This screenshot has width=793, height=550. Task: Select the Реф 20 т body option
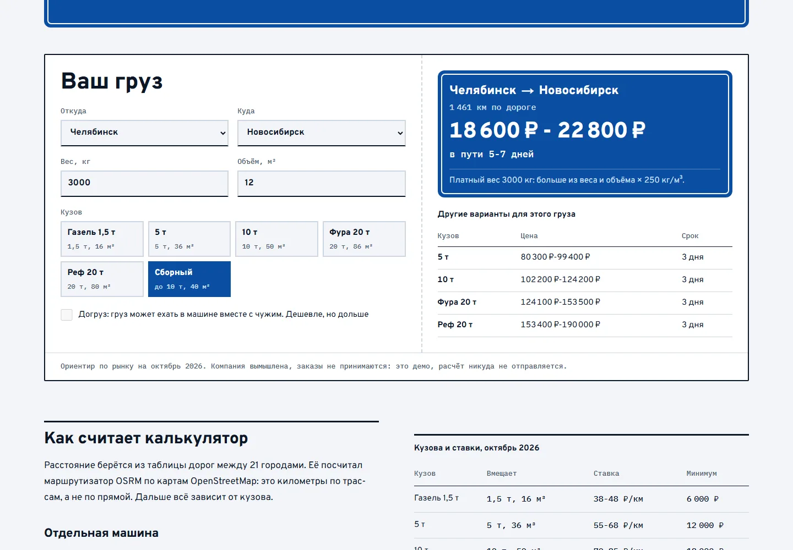(102, 279)
